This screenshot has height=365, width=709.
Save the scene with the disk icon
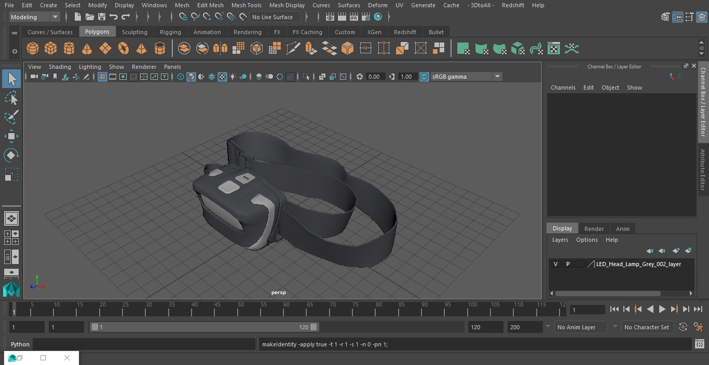point(102,17)
